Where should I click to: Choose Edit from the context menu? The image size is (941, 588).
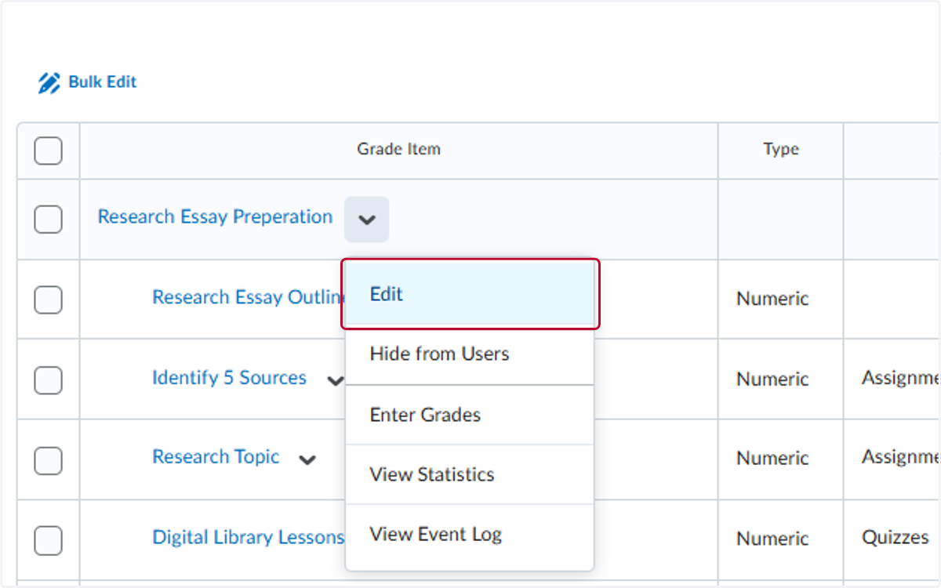click(x=470, y=294)
